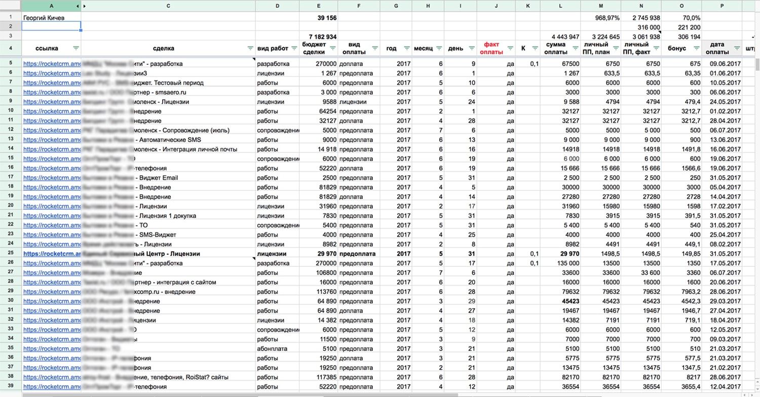Open filter icon on день header

(471, 48)
